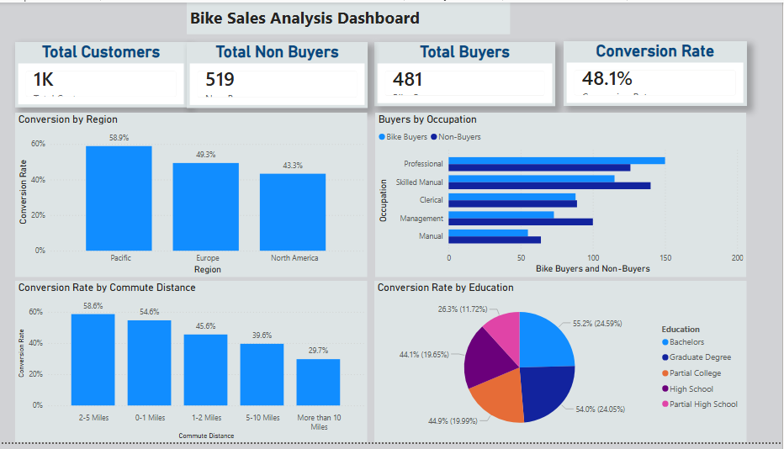Viewport: 784px width, 449px height.
Task: Click the 49.3% data label
Action: [205, 155]
